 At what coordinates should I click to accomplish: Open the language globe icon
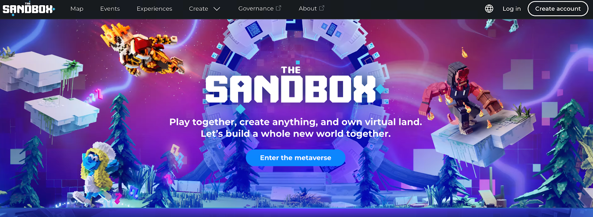[489, 9]
